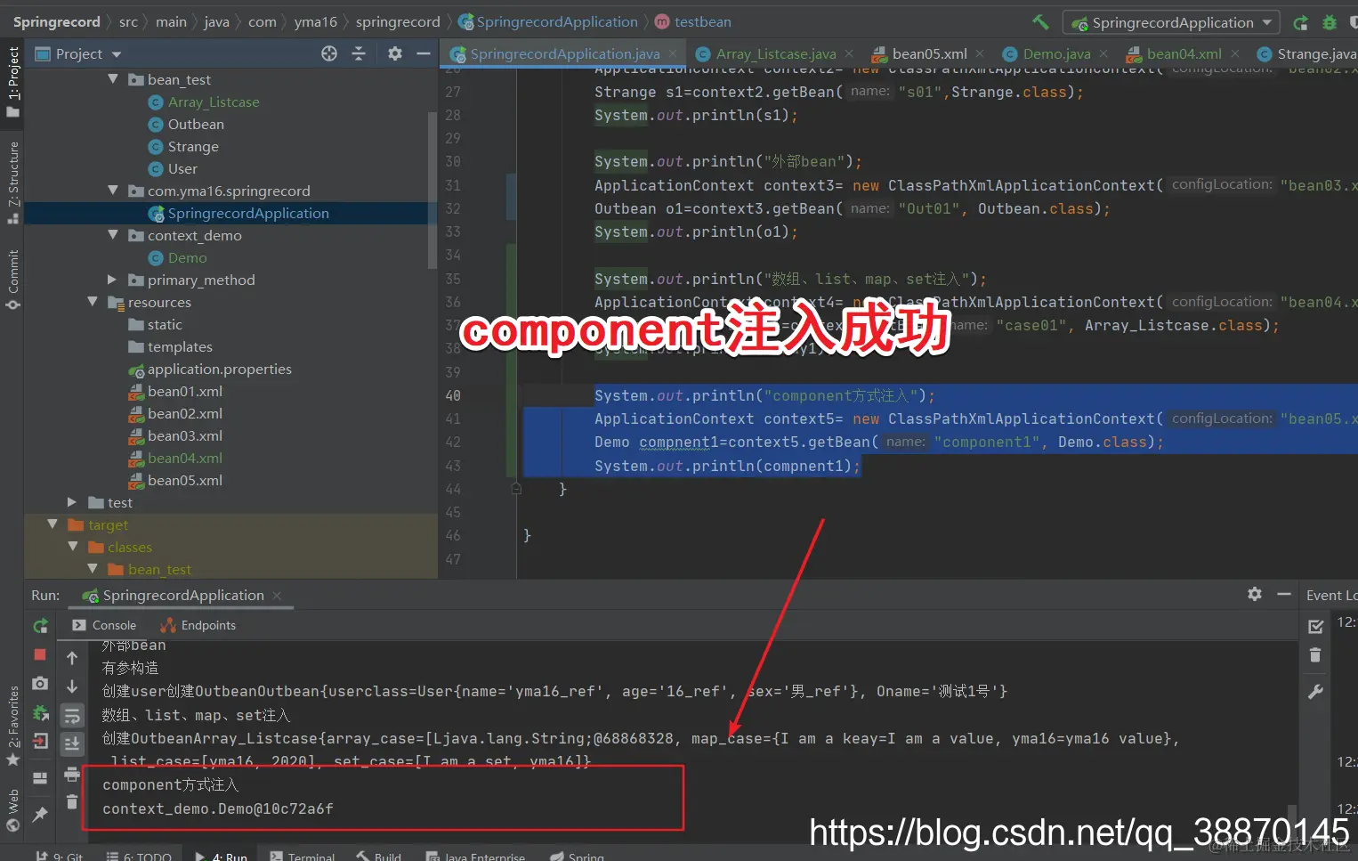The width and height of the screenshot is (1358, 861).
Task: Close the bean05.xml editor tab
Action: 980,53
